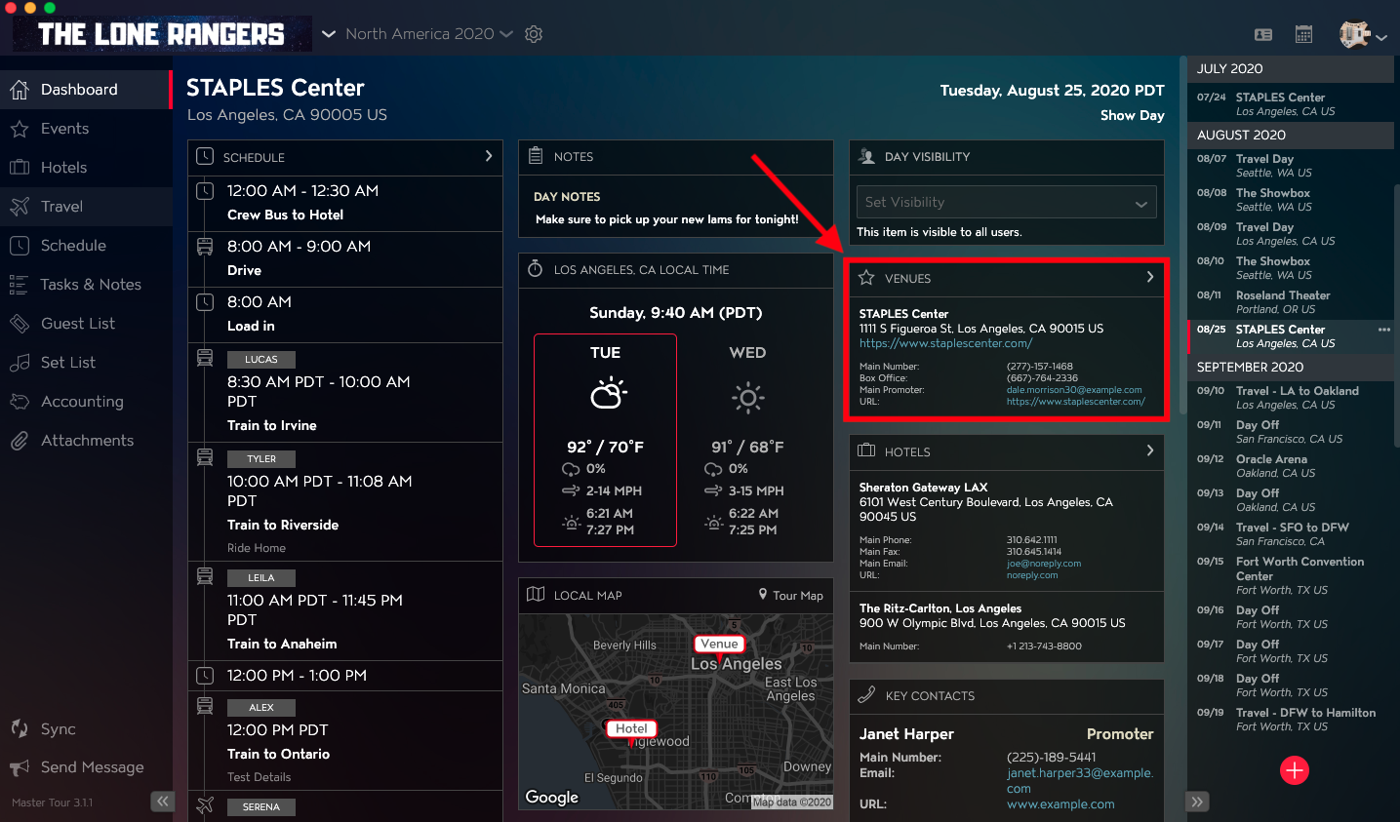Open the calendar icon in top bar
This screenshot has height=822, width=1400.
[x=1303, y=34]
